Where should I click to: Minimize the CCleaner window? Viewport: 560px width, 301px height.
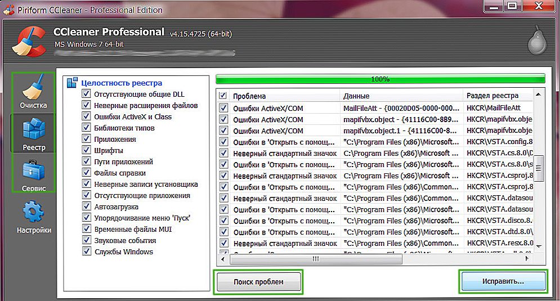coord(494,6)
